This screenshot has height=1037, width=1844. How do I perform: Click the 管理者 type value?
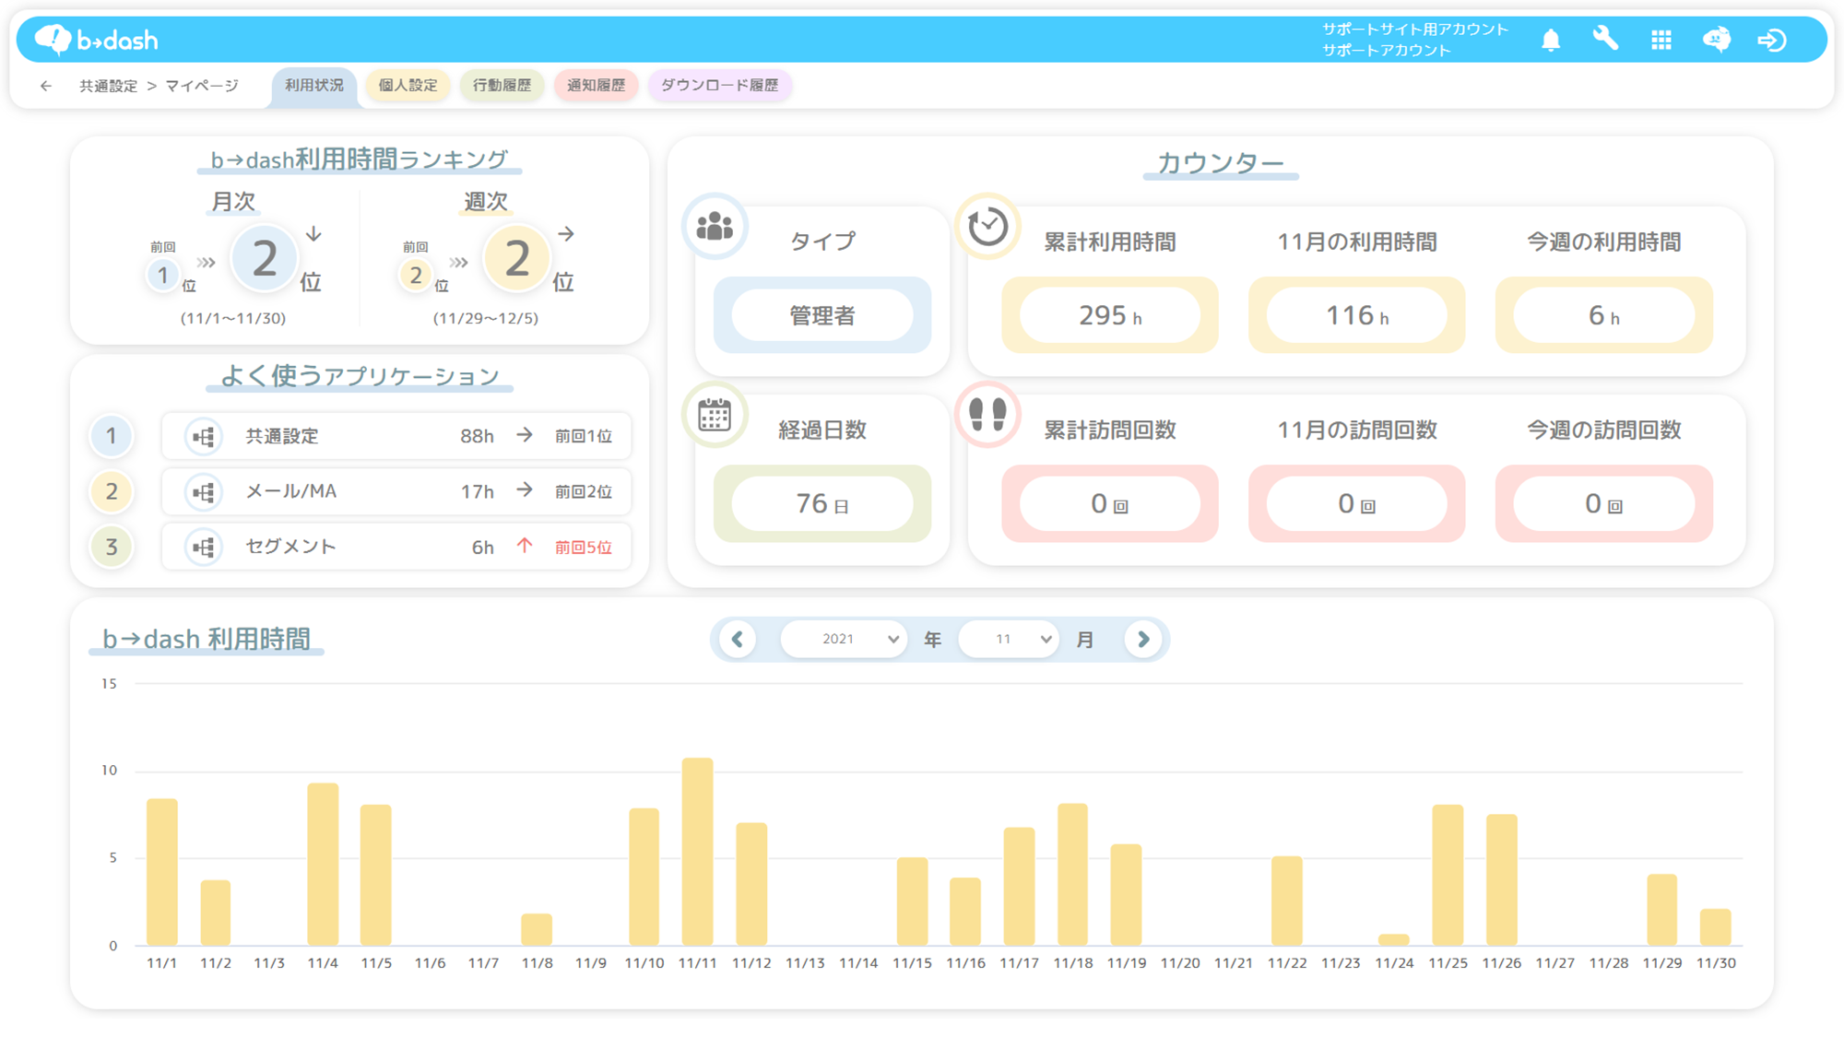pyautogui.click(x=822, y=315)
